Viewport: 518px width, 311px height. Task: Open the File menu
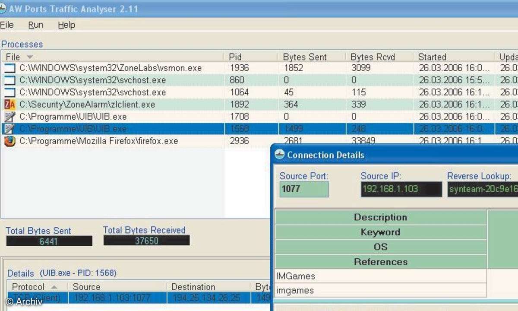(x=6, y=25)
